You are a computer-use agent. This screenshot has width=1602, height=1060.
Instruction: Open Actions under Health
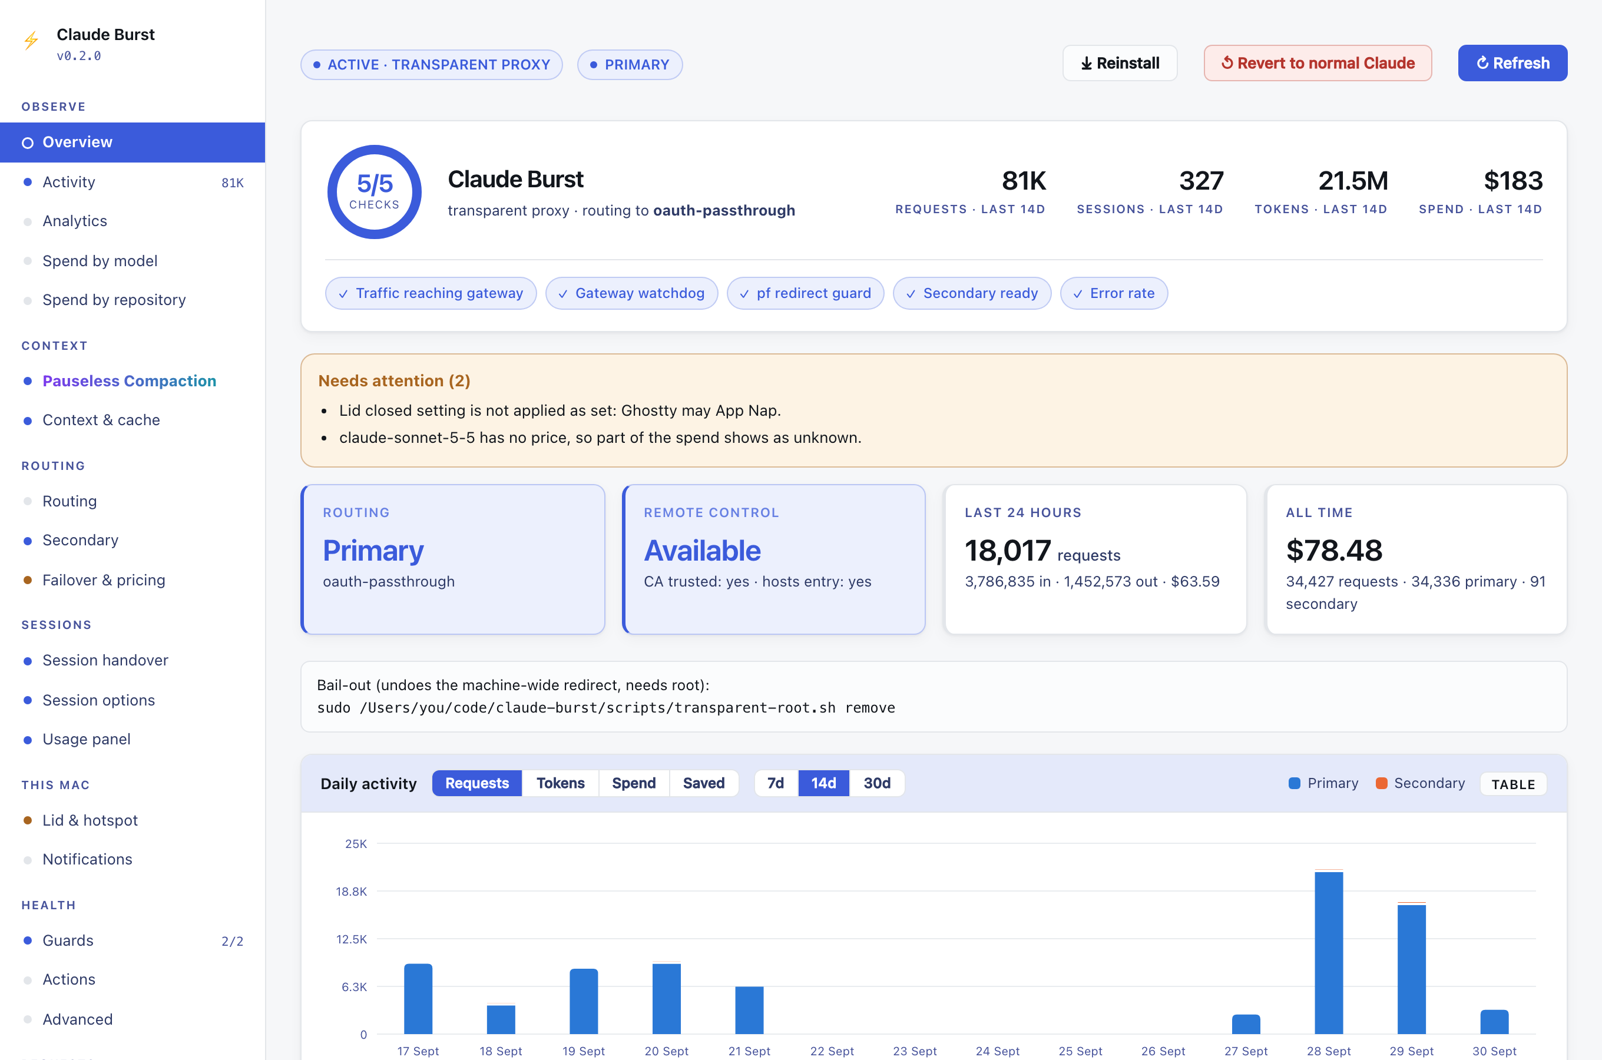(x=133, y=979)
